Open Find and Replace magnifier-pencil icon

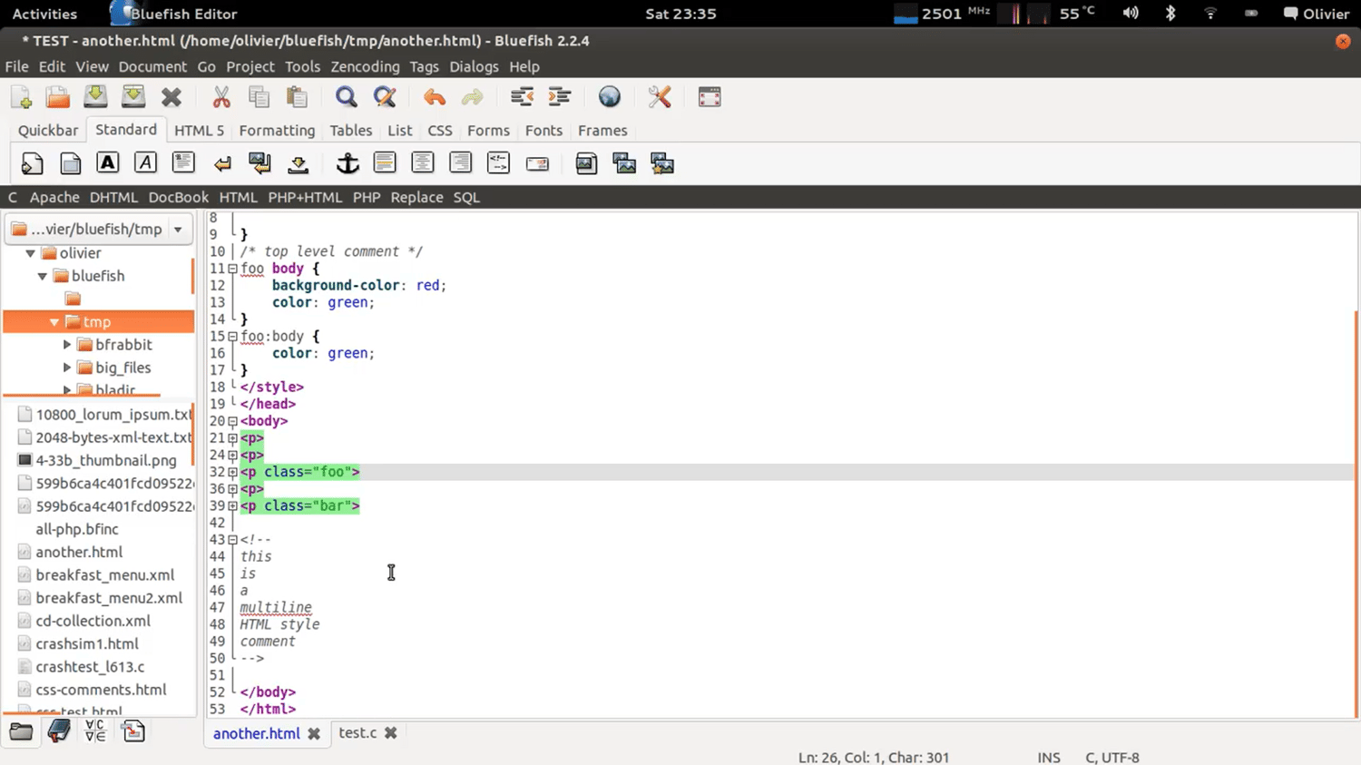385,97
